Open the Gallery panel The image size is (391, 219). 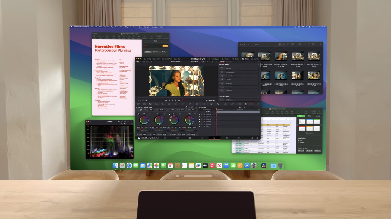coord(149,59)
